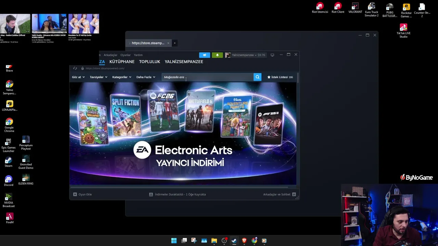Viewport: 438px width, 246px height.
Task: Enter Steam Big Picture mode monitor icon
Action: click(x=272, y=55)
